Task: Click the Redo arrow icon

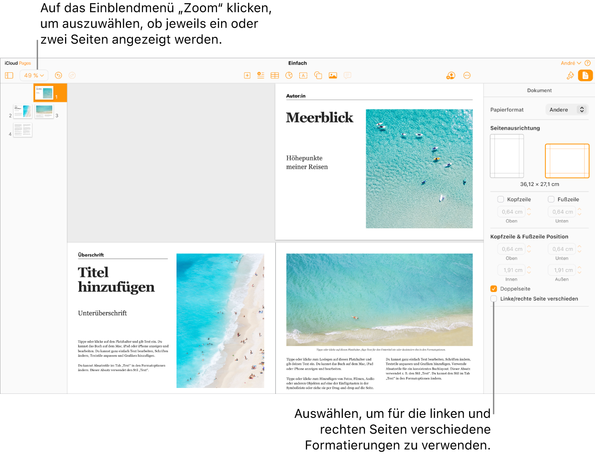Action: point(72,75)
